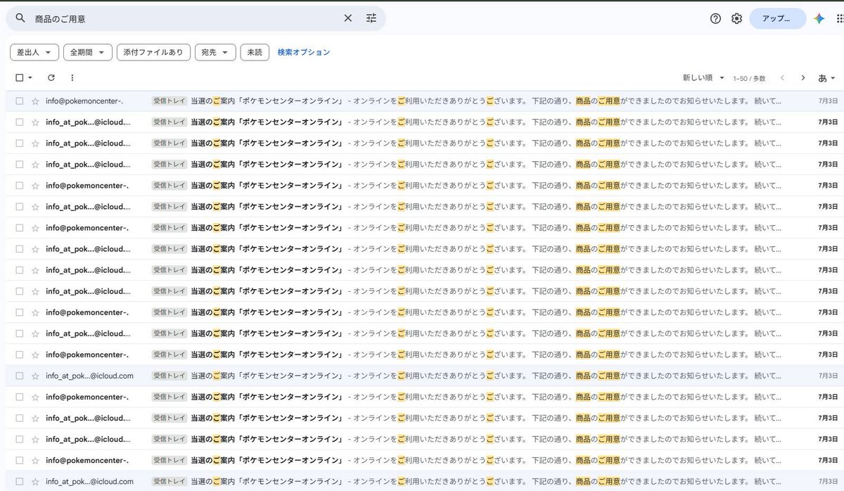This screenshot has height=491, width=844.
Task: Toggle the 未読 filter chip
Action: 255,52
